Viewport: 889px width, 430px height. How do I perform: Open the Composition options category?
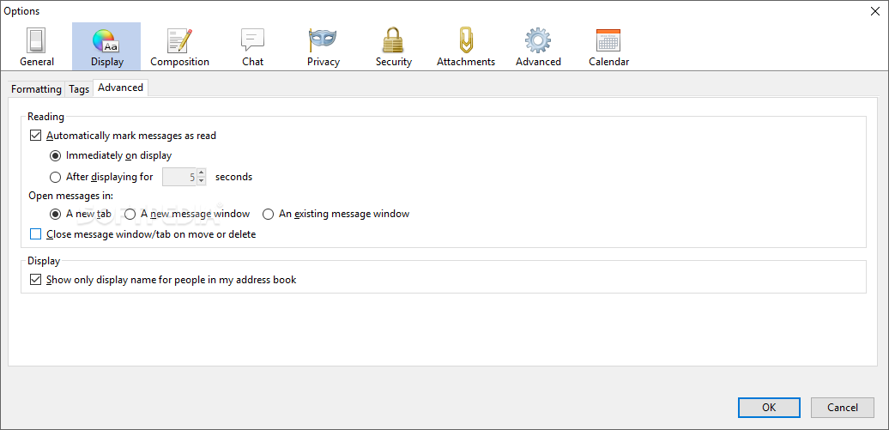[x=179, y=47]
